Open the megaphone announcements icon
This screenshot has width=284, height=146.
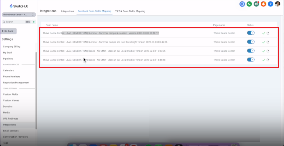[256, 4]
